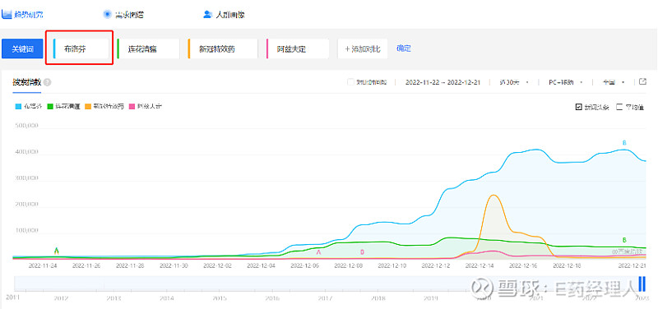Open 人群画像 audience profile icon
658x309 pixels.
click(x=207, y=14)
